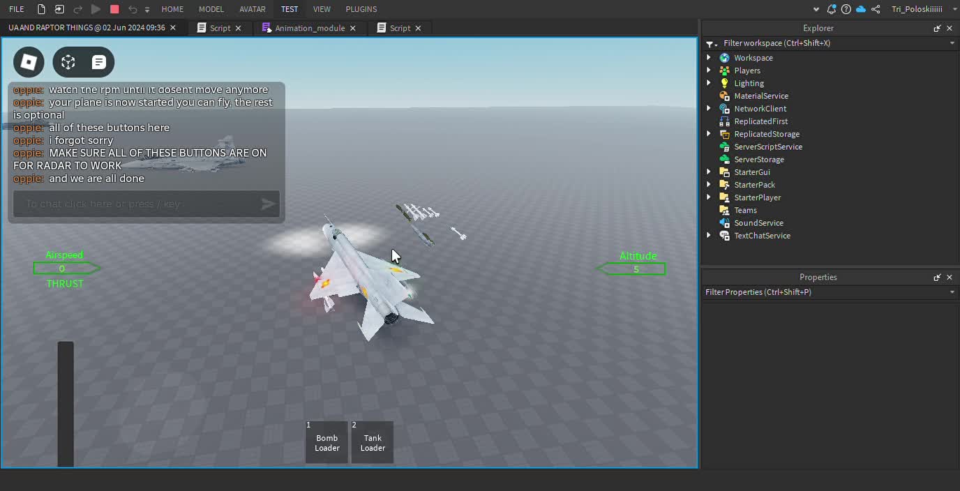The image size is (960, 491).
Task: Undock the Explorer panel
Action: [937, 29]
